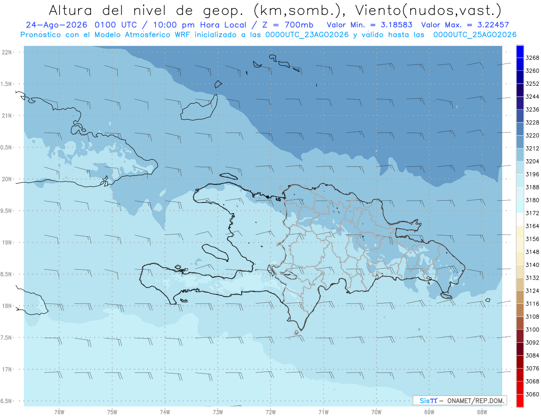The image size is (541, 418).
Task: Click the legend value 3196
Action: coord(532,174)
